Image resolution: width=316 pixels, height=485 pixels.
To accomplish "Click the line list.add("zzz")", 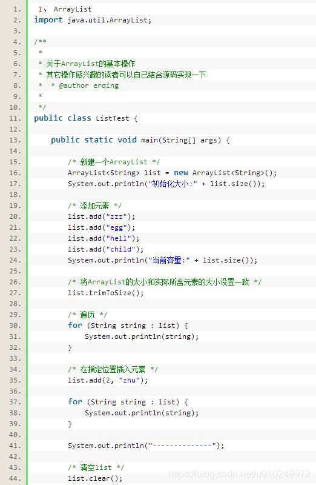I will 101,216.
